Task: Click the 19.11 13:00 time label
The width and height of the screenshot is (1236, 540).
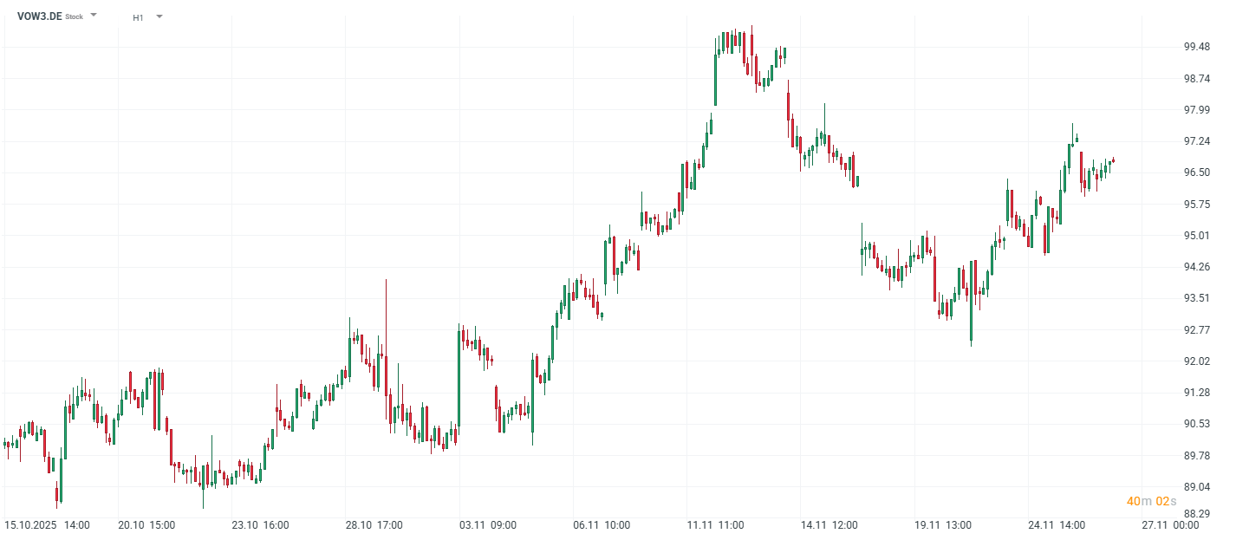Action: [x=943, y=525]
